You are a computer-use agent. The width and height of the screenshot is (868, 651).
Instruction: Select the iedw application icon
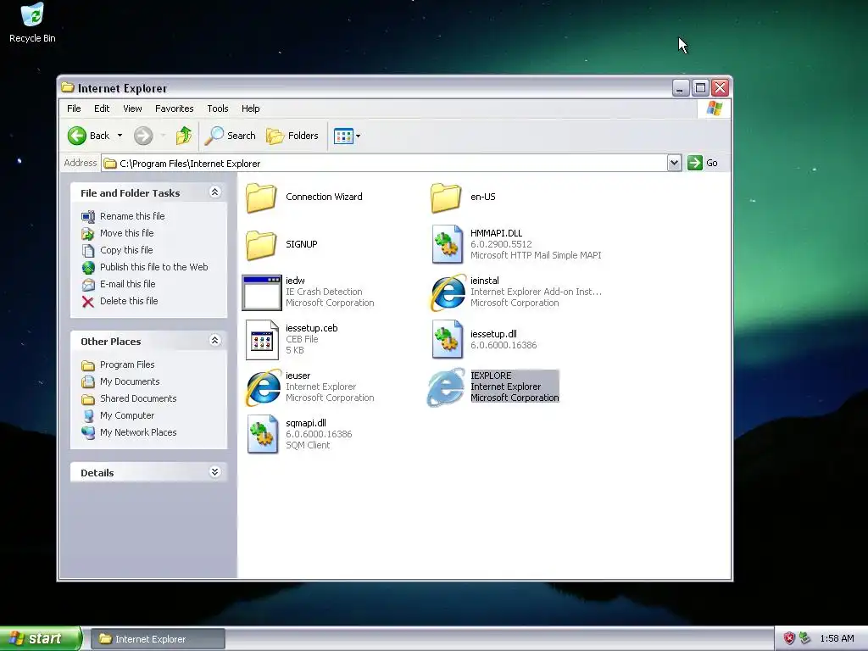[262, 292]
